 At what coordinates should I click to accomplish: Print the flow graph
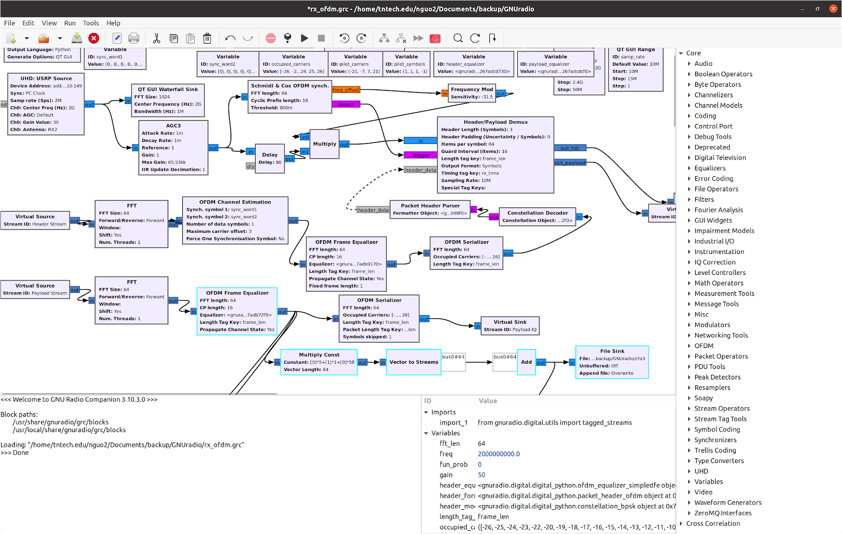pos(134,38)
